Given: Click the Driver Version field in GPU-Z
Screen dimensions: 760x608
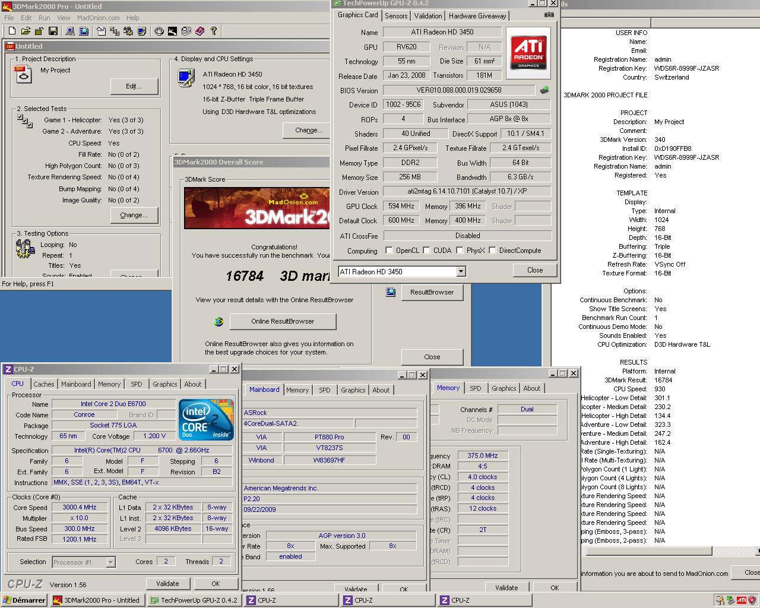Looking at the screenshot, I should [467, 192].
